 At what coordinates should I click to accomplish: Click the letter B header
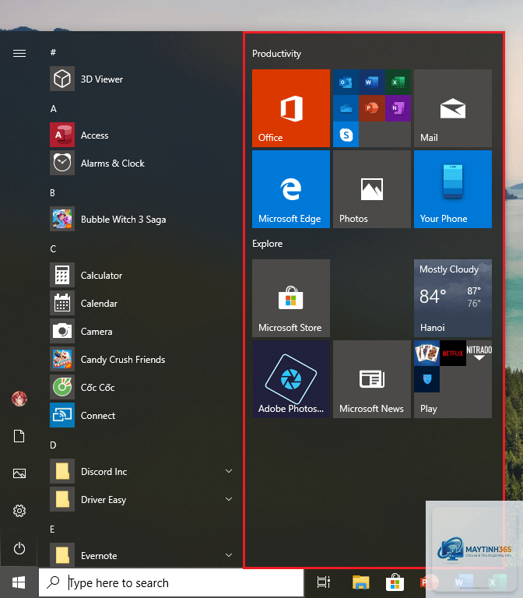pos(53,192)
